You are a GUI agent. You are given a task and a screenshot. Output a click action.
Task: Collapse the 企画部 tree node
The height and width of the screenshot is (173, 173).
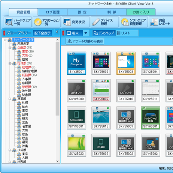[10, 48]
